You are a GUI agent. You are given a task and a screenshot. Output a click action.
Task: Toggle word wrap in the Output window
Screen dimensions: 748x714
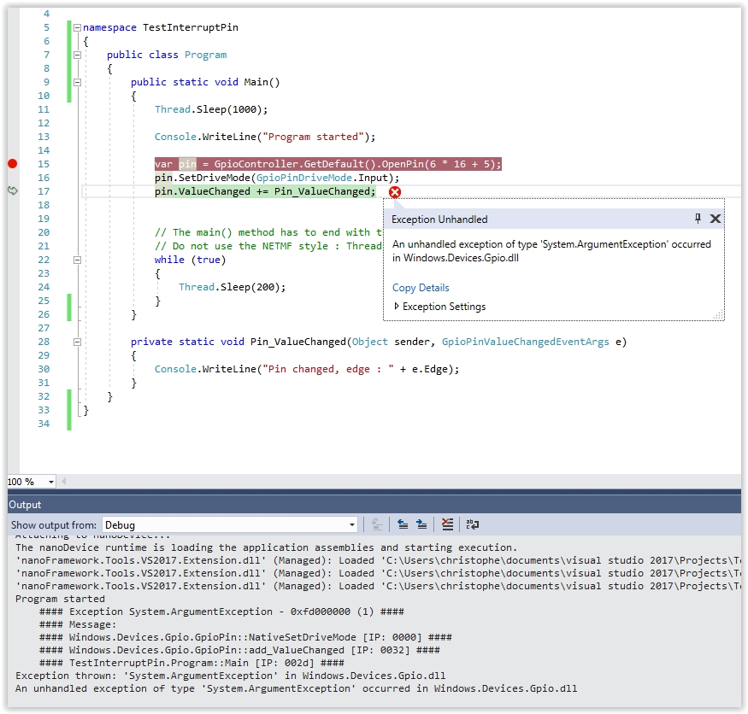pyautogui.click(x=473, y=524)
